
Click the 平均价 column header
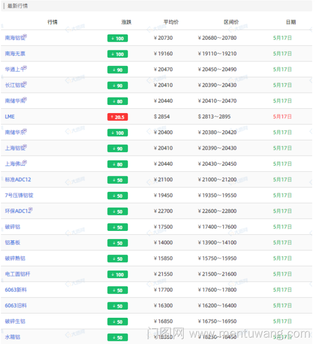[171, 22]
